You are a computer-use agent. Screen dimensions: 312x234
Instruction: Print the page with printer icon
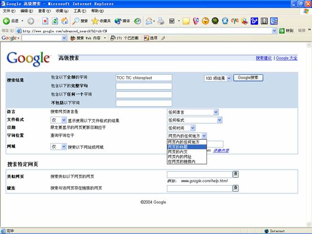click(x=161, y=21)
